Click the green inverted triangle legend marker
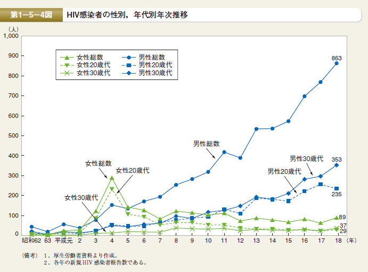The height and width of the screenshot is (272, 368). point(67,66)
